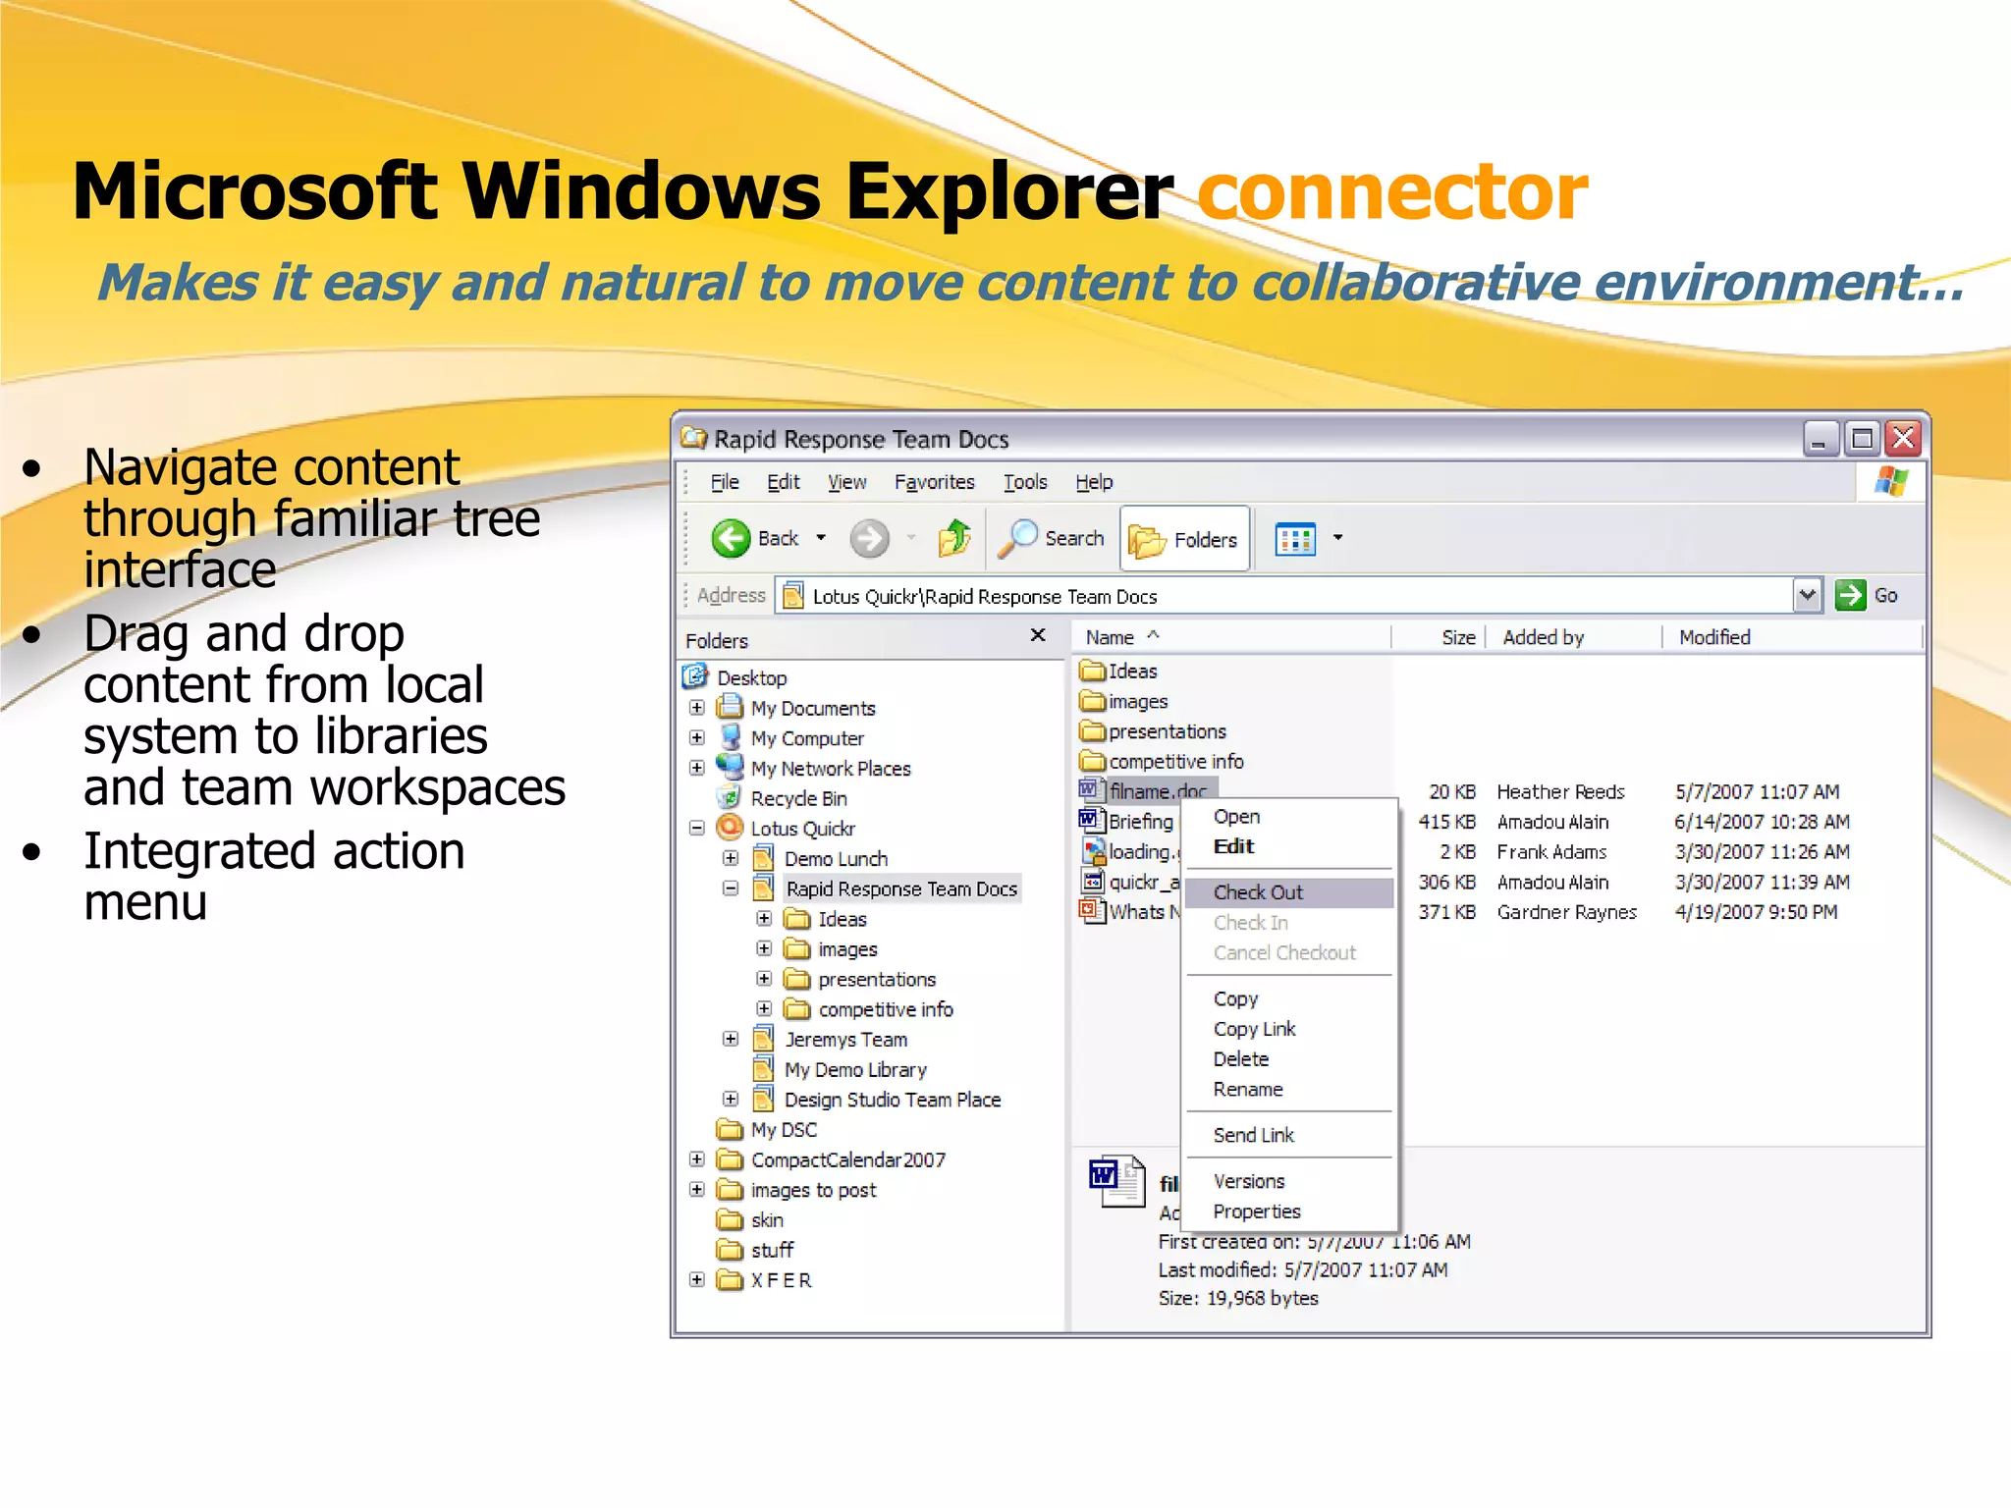This screenshot has width=2011, height=1508.
Task: Choose Delete in context menu
Action: [x=1289, y=1059]
